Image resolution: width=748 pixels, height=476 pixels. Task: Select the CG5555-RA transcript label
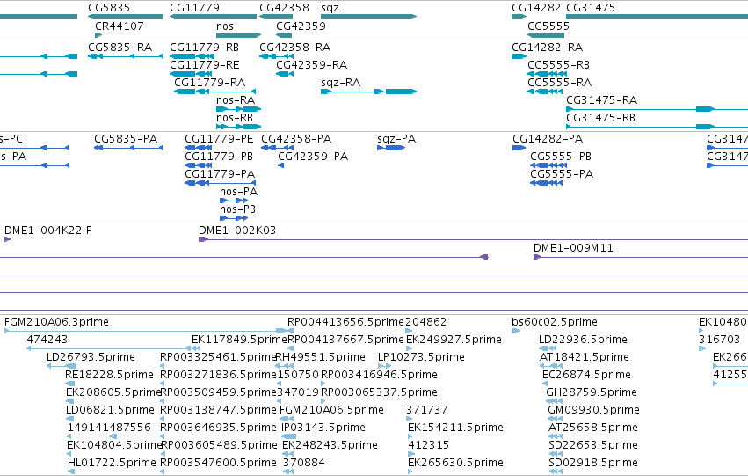(x=560, y=83)
